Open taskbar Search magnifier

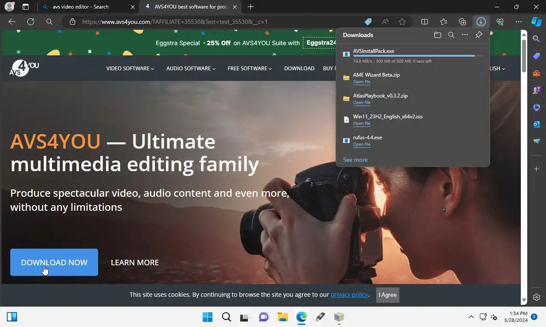[x=227, y=317]
